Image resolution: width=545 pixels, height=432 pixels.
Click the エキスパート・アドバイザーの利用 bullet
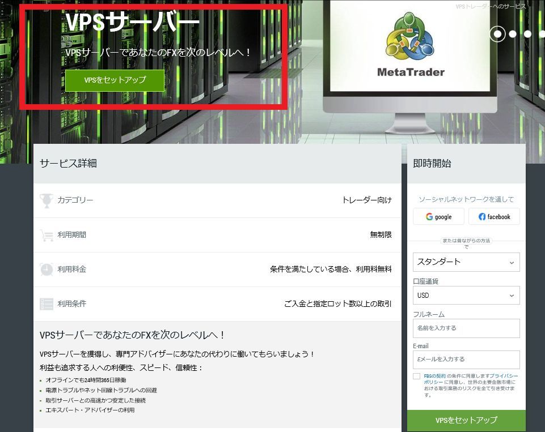(x=90, y=410)
